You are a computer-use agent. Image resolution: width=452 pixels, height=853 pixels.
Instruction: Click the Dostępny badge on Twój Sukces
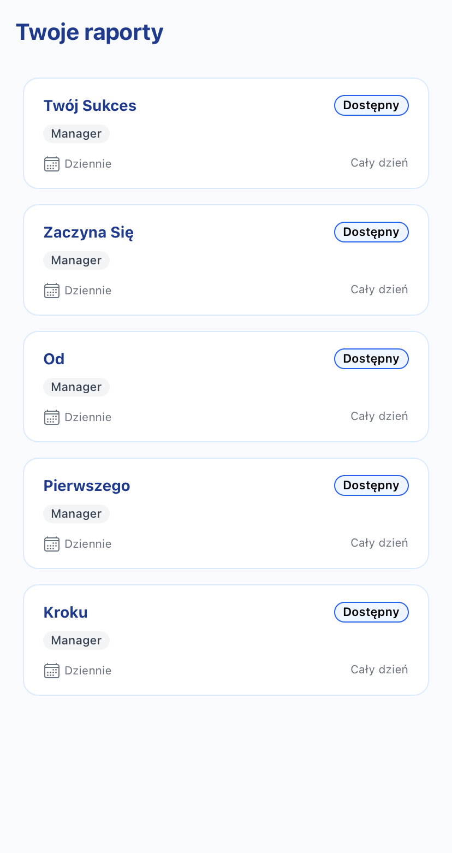pos(371,105)
